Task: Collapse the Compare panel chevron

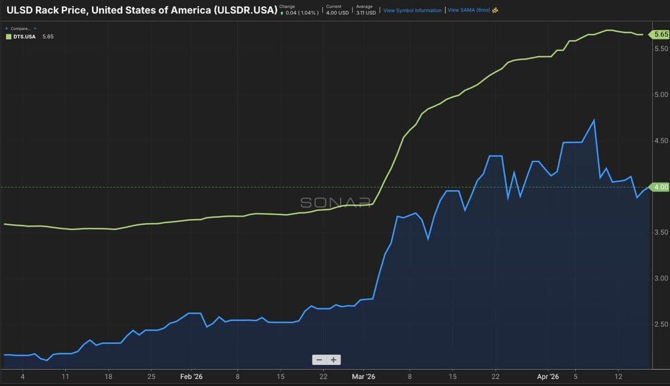Action: point(35,28)
